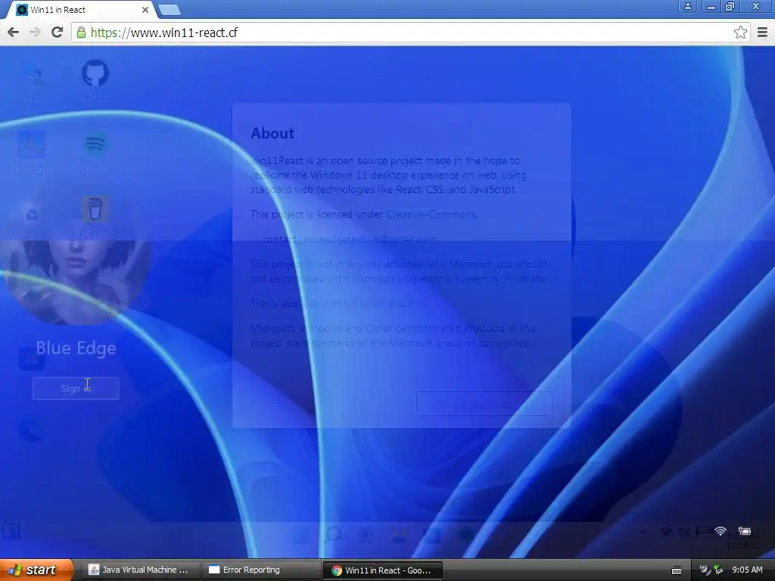Click the About heading in the dialog
775x581 pixels.
point(272,133)
